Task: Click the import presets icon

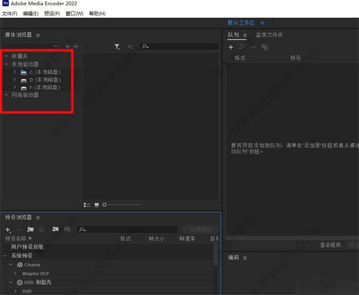Action: click(x=55, y=229)
